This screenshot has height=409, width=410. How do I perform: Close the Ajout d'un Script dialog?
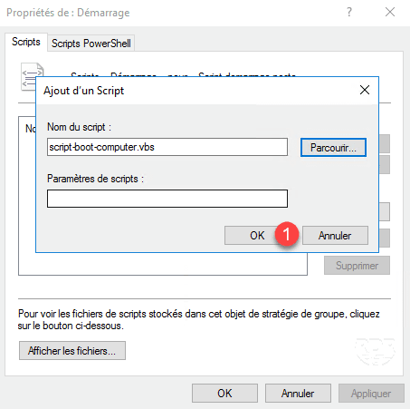pos(365,90)
